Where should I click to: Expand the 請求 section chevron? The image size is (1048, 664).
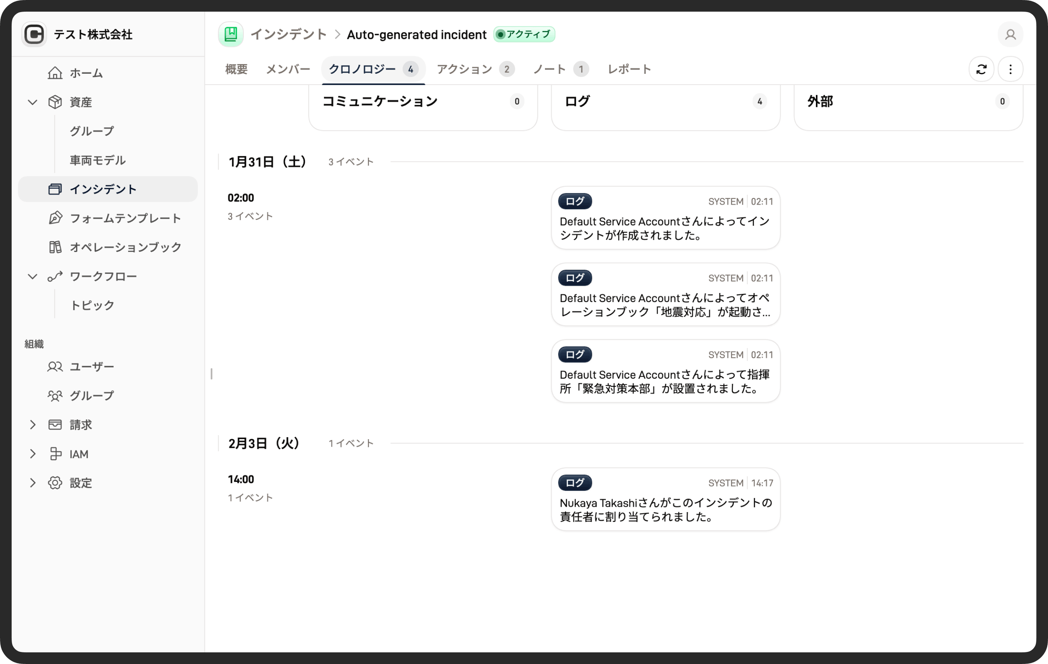coord(33,424)
